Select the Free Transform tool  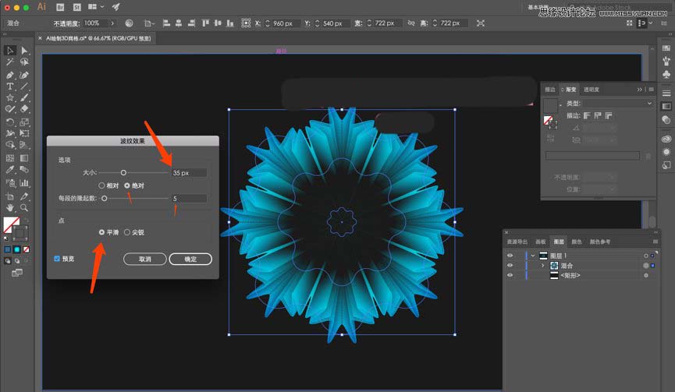[24, 134]
